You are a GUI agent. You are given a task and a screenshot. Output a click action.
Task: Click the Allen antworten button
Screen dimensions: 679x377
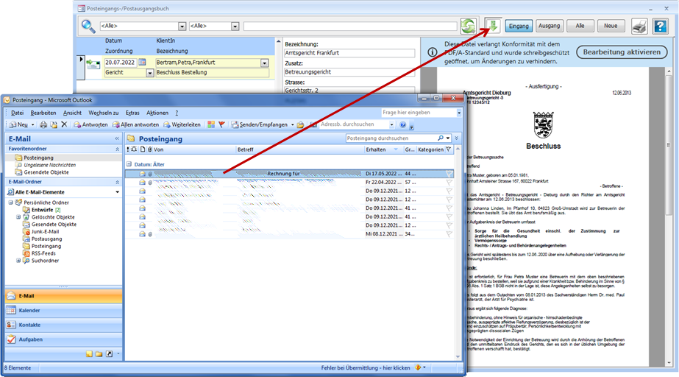[x=135, y=124]
